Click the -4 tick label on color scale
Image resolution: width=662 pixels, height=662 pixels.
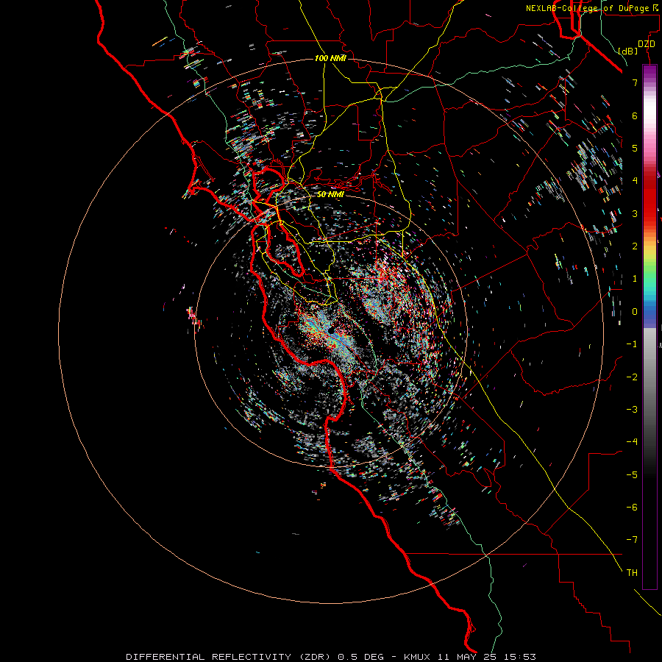point(632,441)
